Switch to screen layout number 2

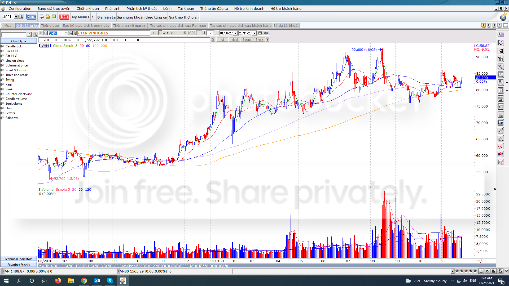pos(489,25)
